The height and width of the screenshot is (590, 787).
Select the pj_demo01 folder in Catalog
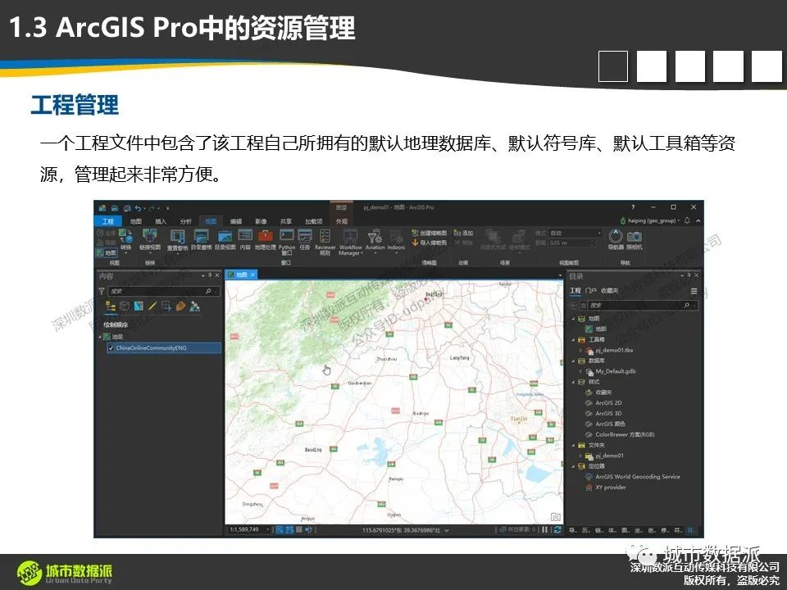pyautogui.click(x=609, y=456)
